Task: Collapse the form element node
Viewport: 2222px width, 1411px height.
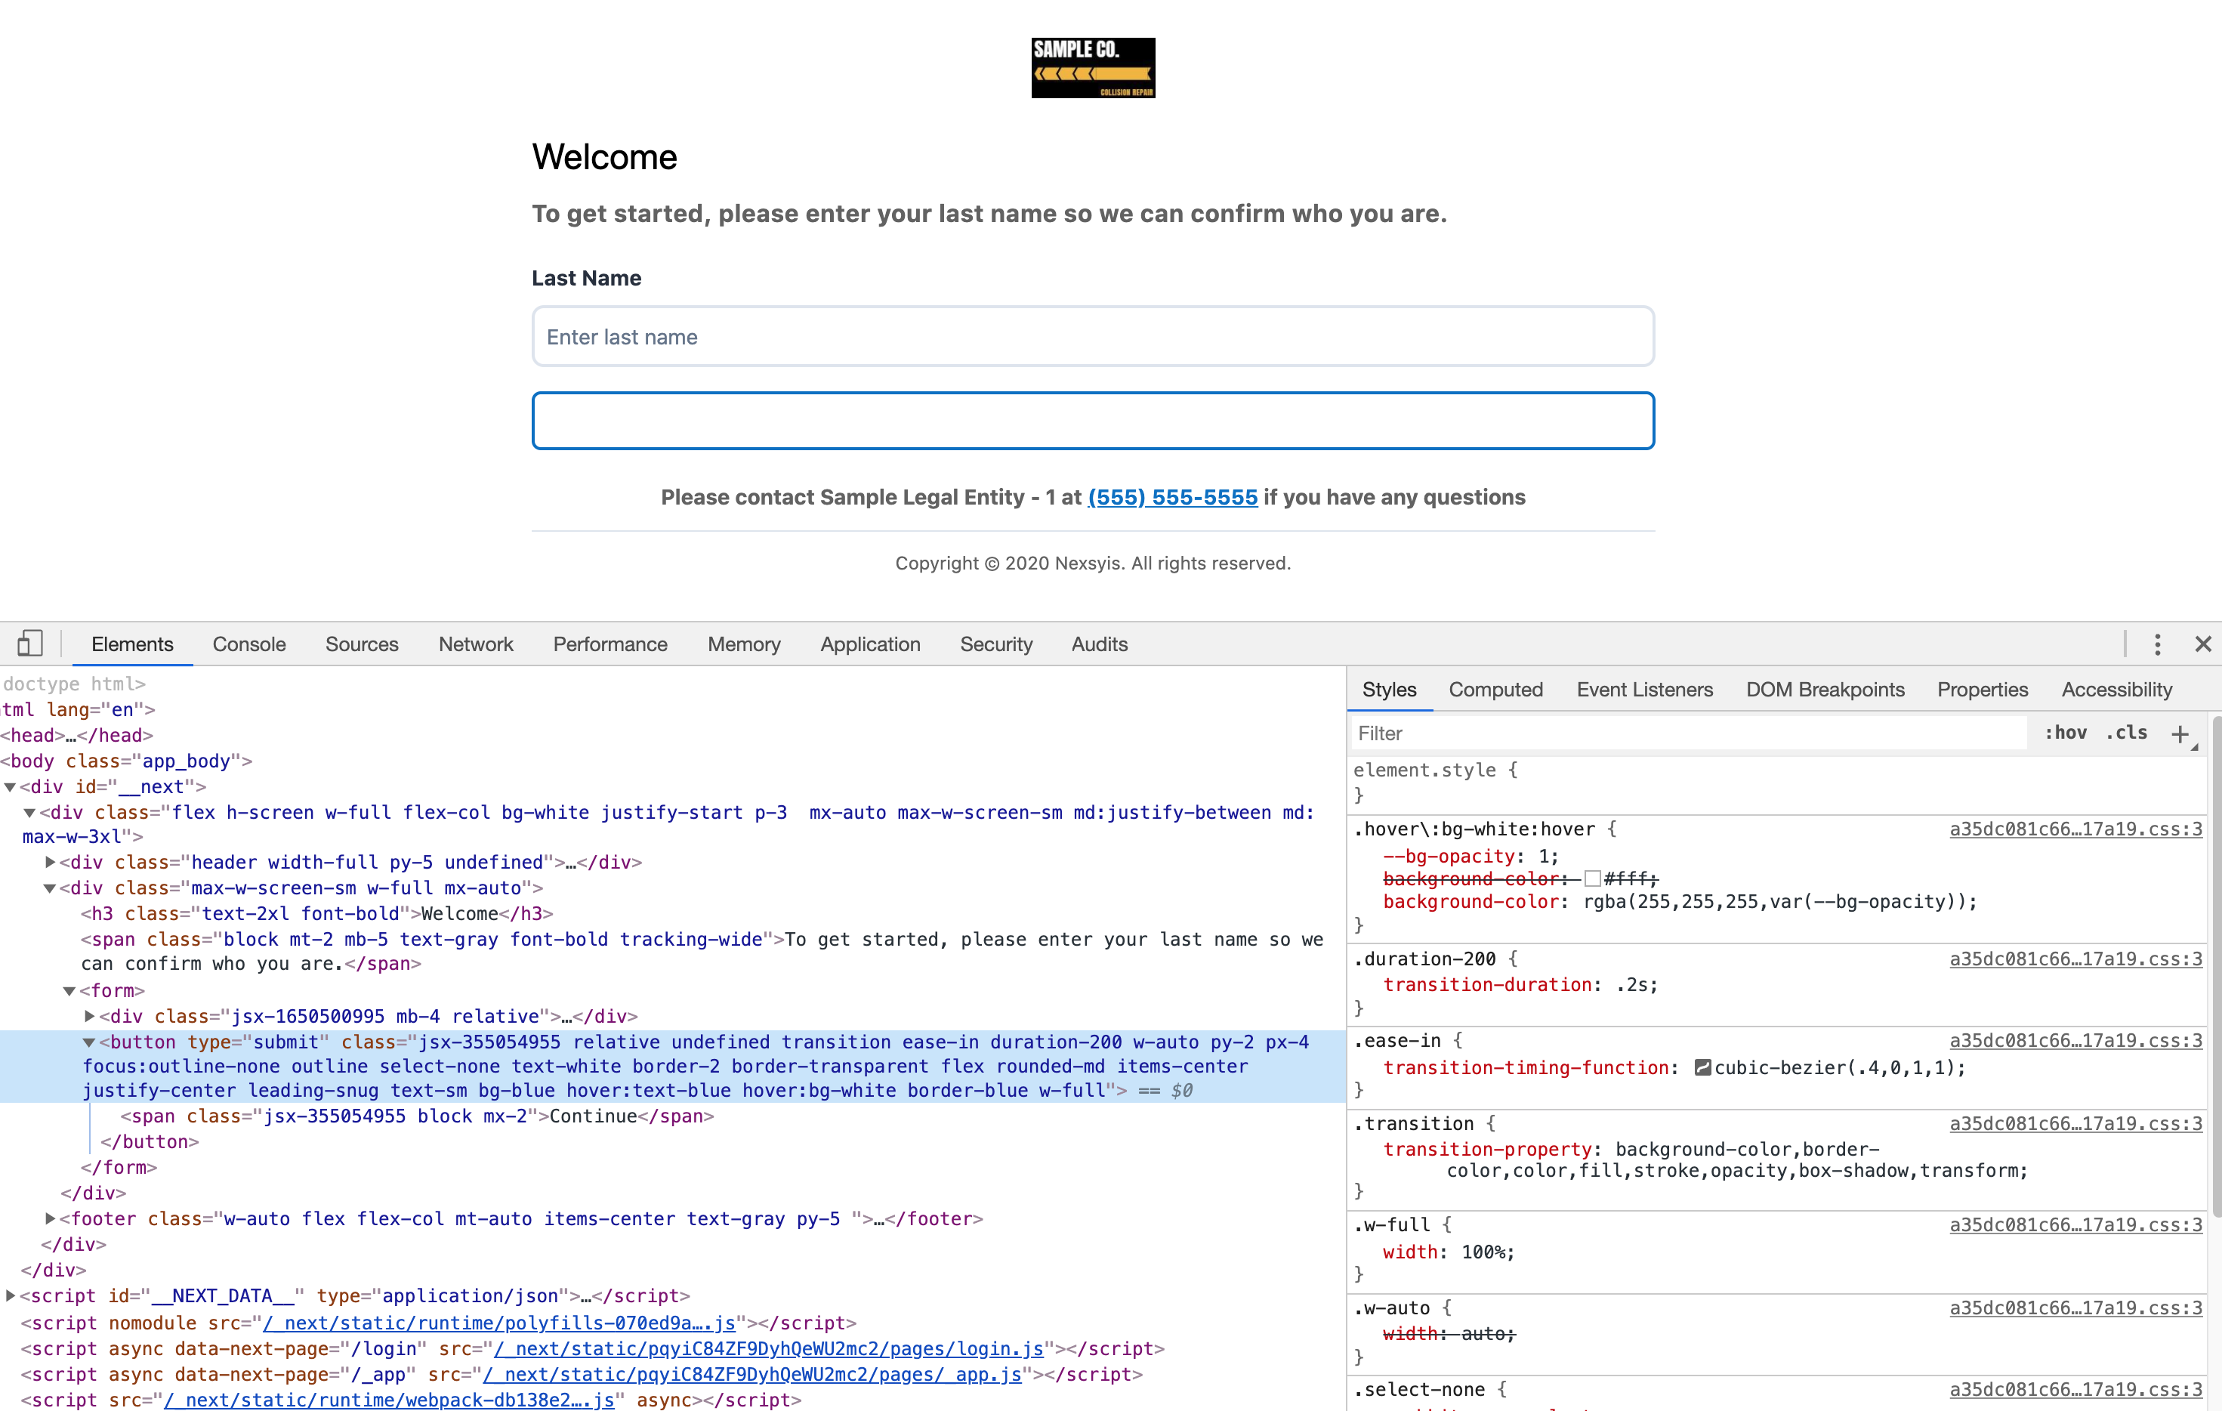Action: 70,990
